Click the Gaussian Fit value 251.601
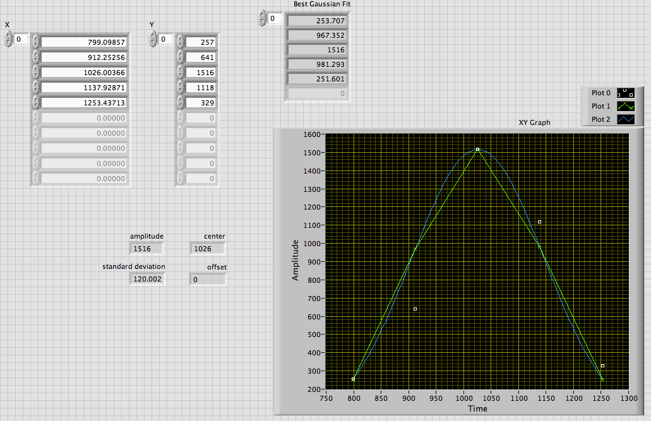This screenshot has width=651, height=421. click(x=318, y=79)
